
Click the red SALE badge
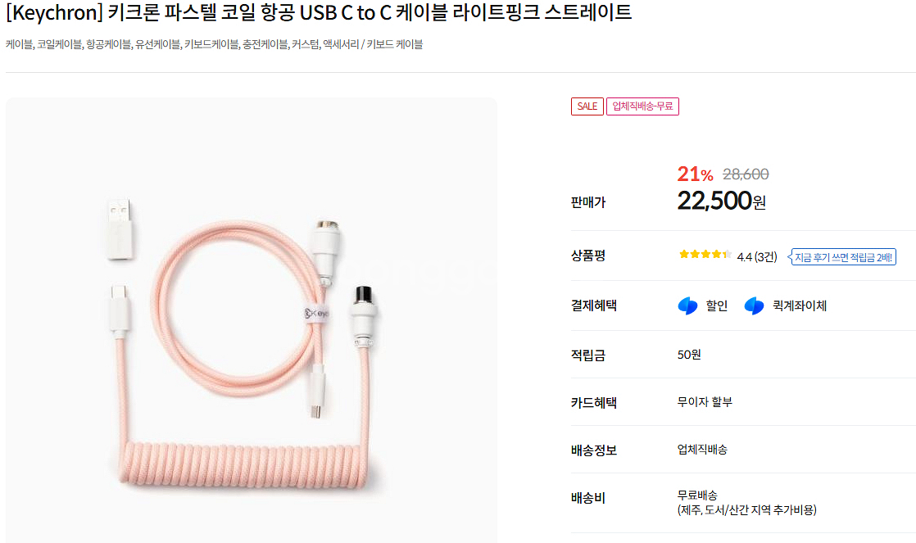(x=587, y=106)
